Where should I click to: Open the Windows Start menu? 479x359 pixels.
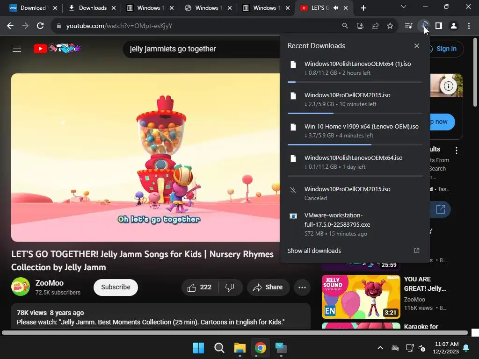[198, 348]
